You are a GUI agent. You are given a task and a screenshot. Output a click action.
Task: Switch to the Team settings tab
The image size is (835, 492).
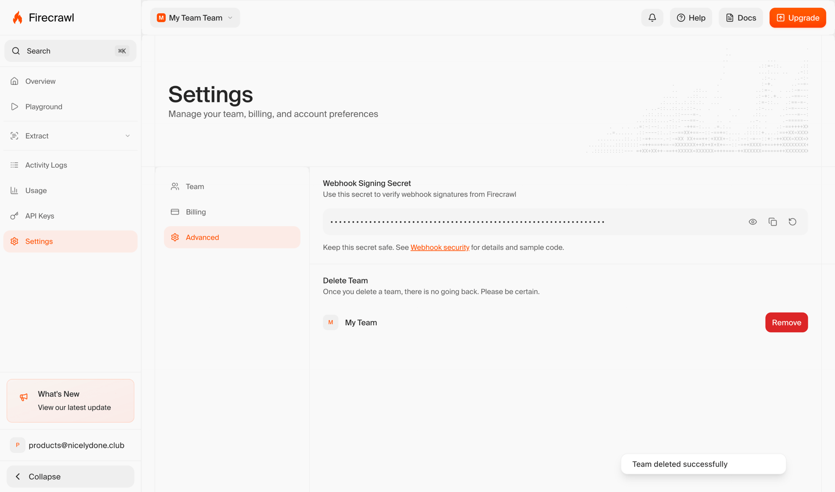point(195,186)
